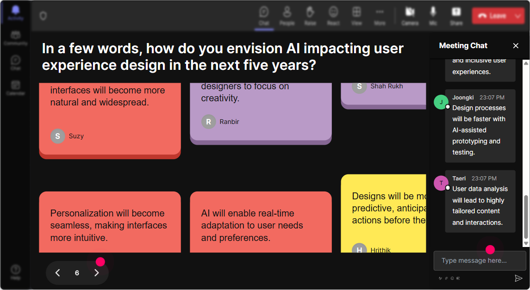Image resolution: width=530 pixels, height=290 pixels.
Task: Attach a file to the chat message
Action: pyautogui.click(x=446, y=278)
